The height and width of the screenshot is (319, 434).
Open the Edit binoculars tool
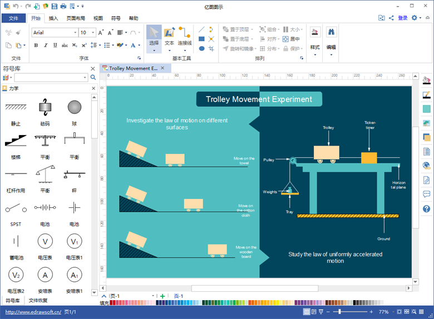(x=331, y=41)
